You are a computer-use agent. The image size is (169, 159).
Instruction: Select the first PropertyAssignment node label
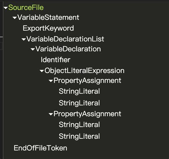tap(87, 81)
